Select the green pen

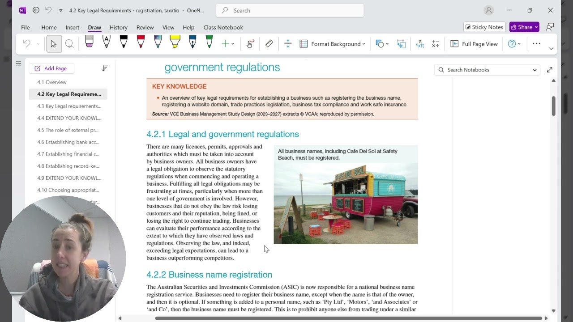(209, 42)
